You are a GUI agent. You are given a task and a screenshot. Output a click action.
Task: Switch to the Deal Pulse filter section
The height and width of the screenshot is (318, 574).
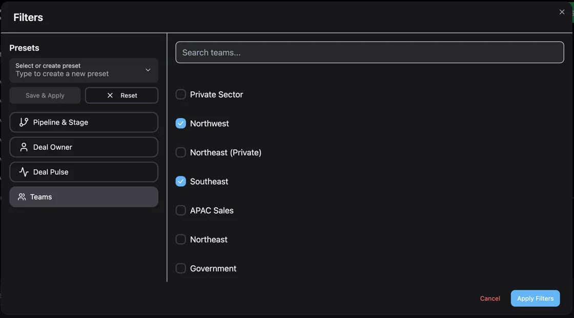[84, 172]
